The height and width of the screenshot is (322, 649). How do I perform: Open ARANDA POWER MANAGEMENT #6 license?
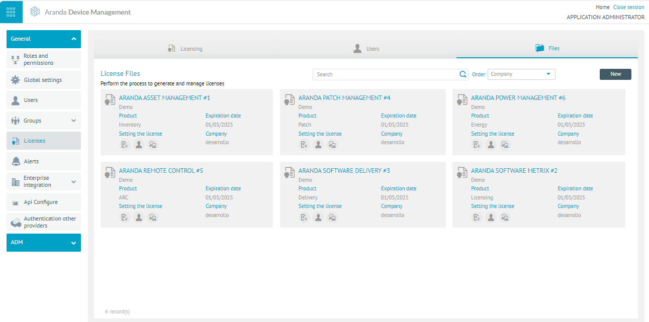click(518, 98)
